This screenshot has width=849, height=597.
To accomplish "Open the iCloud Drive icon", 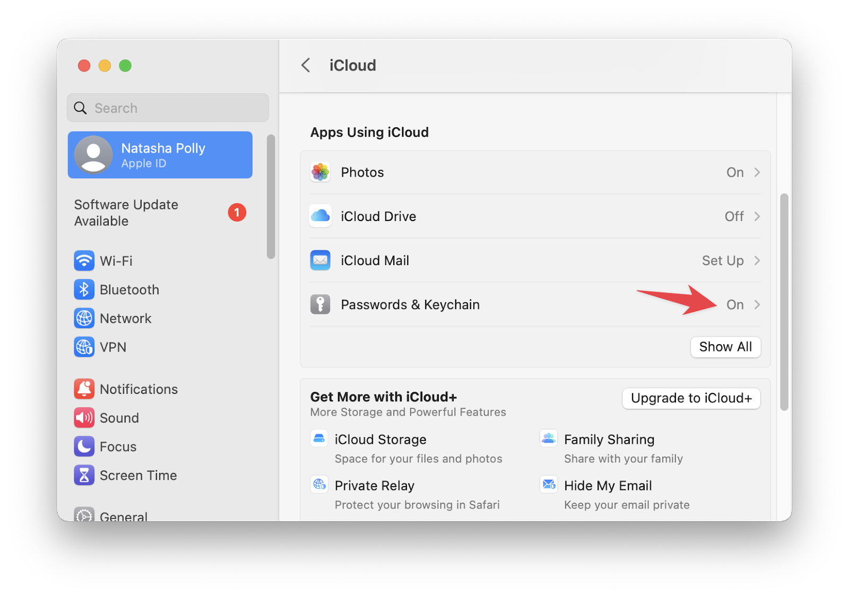I will click(320, 216).
